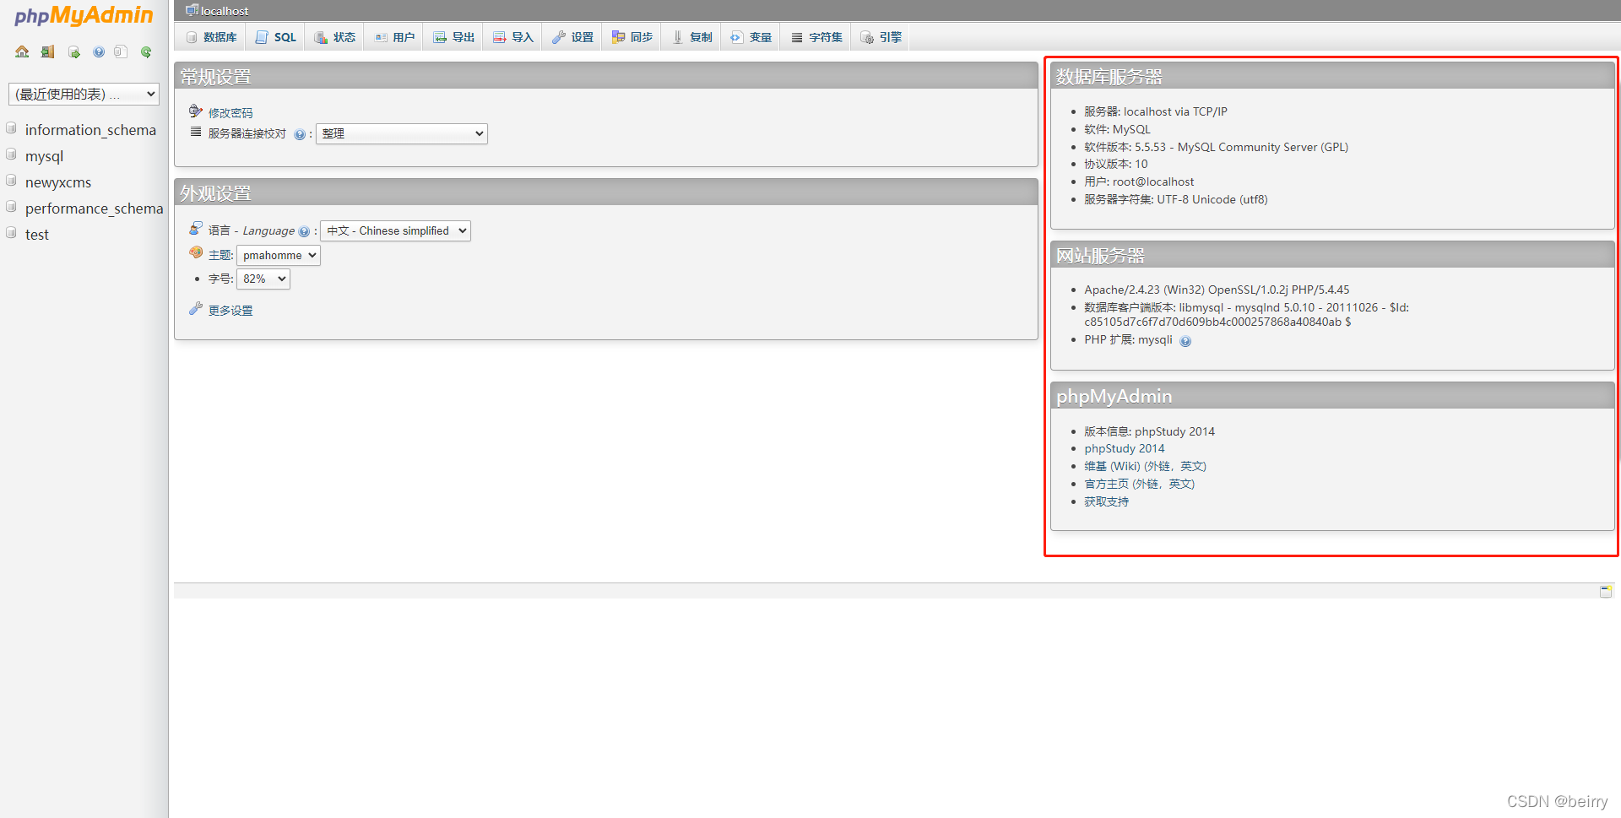The height and width of the screenshot is (818, 1621).
Task: Click the '服务器字符集: UTF-8 Unicode' line
Action: [1175, 199]
